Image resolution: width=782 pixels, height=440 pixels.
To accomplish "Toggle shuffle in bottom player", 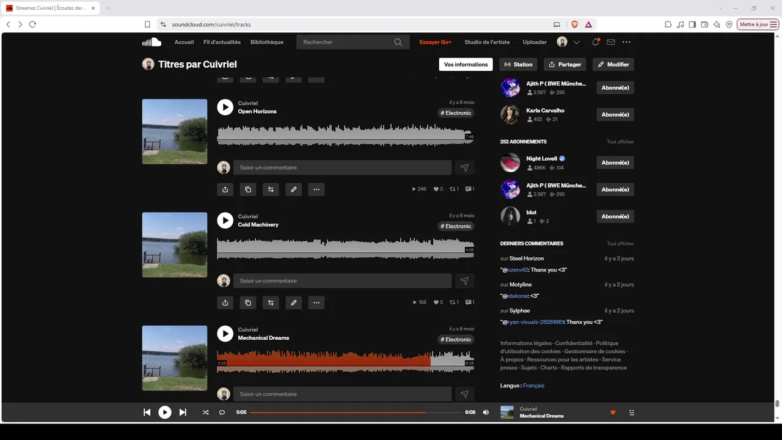I will pyautogui.click(x=205, y=413).
